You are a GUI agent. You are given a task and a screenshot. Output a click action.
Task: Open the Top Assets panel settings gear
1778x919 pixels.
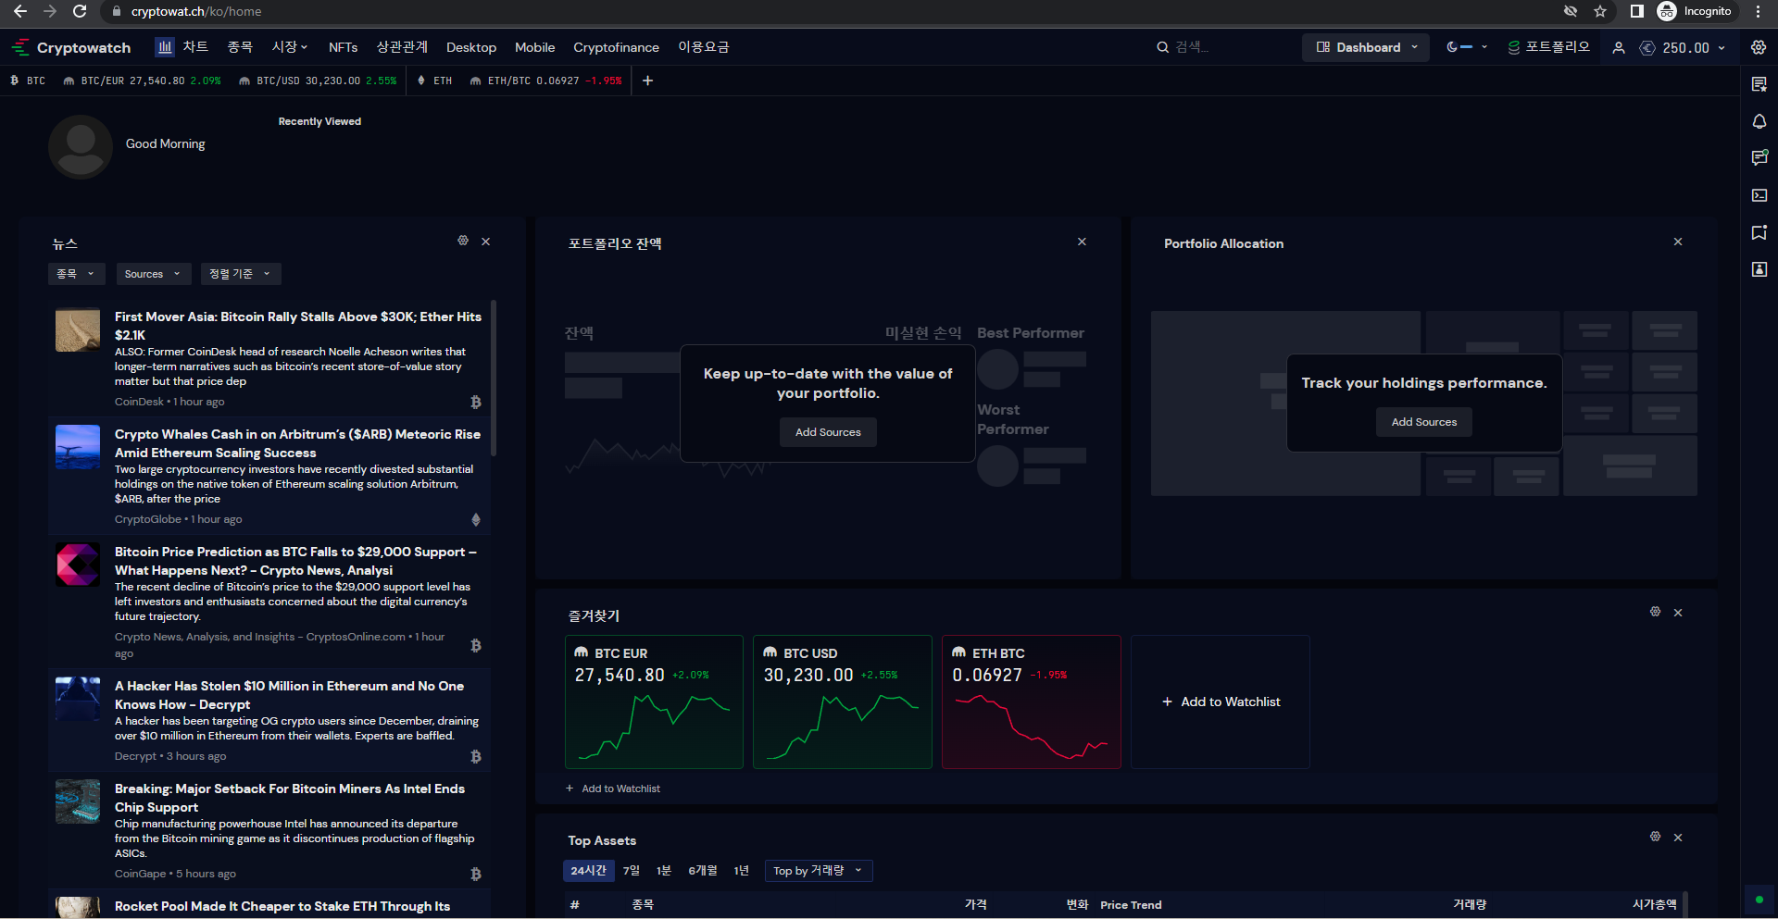tap(1655, 837)
